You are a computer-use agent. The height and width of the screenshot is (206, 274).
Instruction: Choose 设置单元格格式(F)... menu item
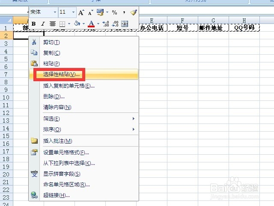click(x=83, y=153)
